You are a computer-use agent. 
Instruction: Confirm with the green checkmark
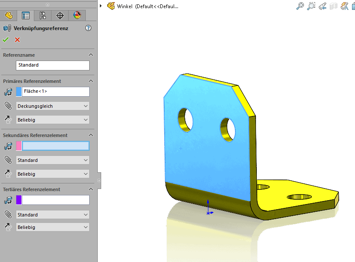click(6, 40)
